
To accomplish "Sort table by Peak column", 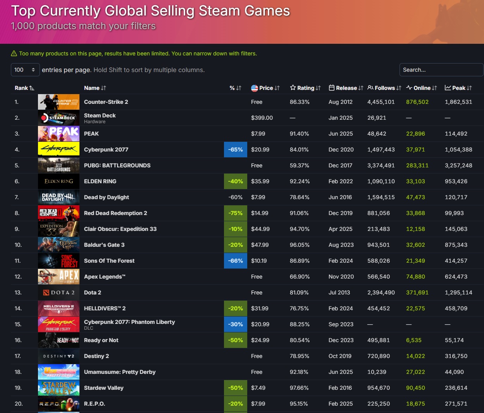I will click(x=458, y=88).
